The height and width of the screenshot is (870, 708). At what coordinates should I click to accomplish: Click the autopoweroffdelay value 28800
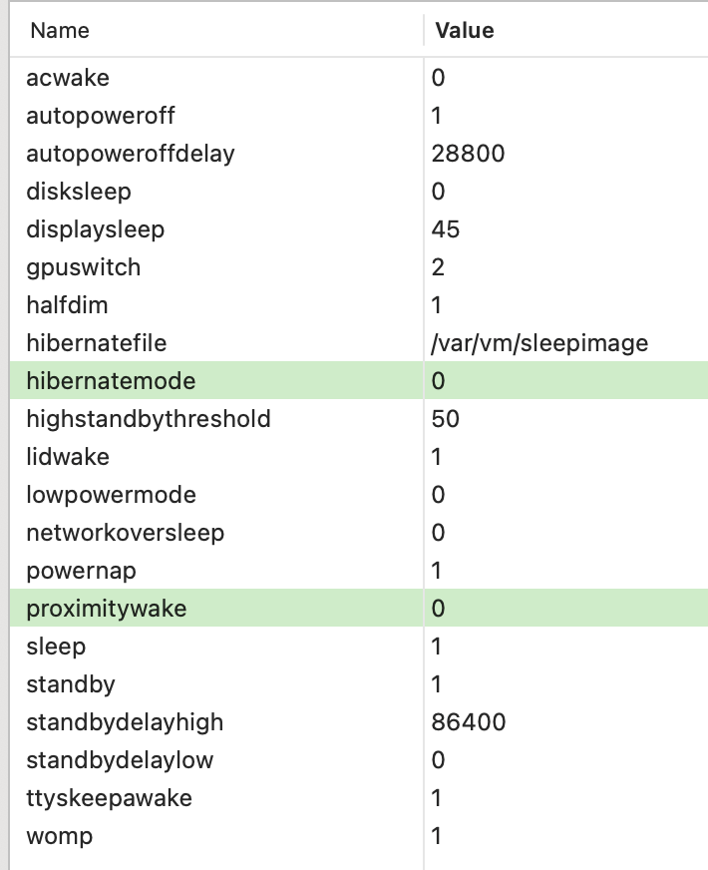click(x=469, y=154)
